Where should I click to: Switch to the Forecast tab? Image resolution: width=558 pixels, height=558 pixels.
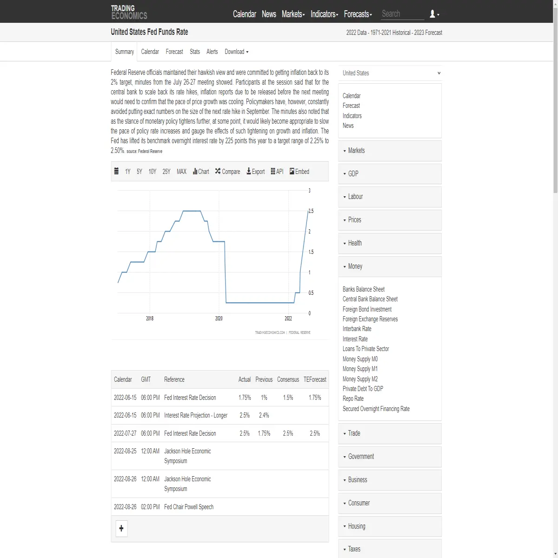tap(174, 52)
